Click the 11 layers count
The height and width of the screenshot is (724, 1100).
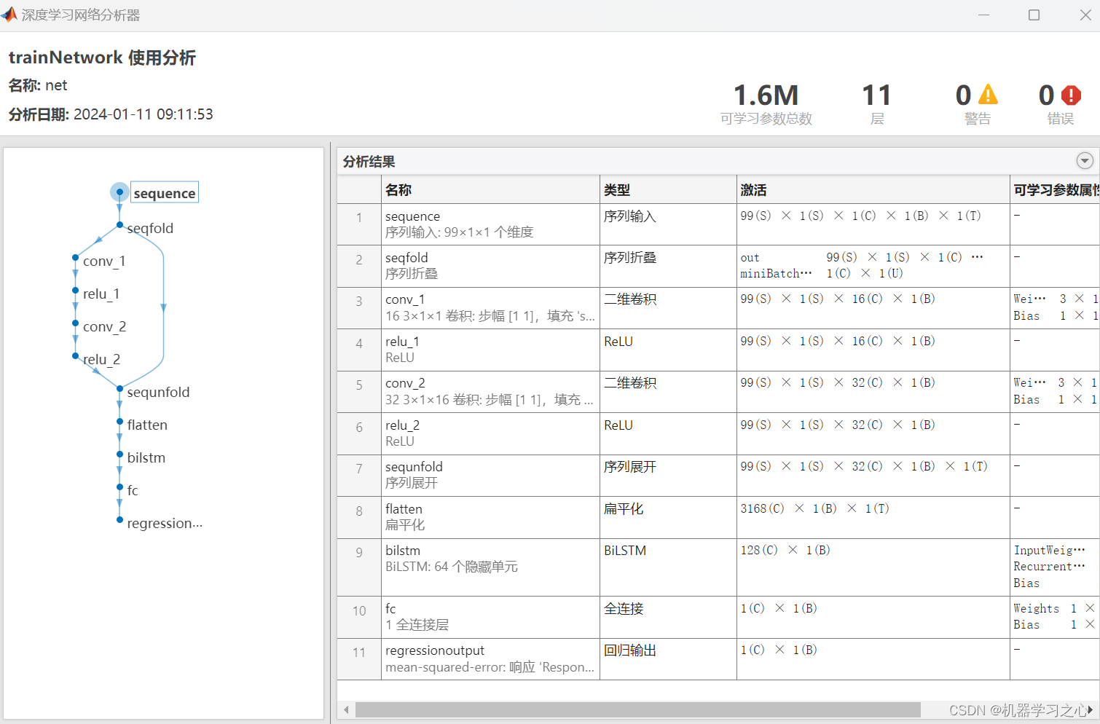(876, 95)
